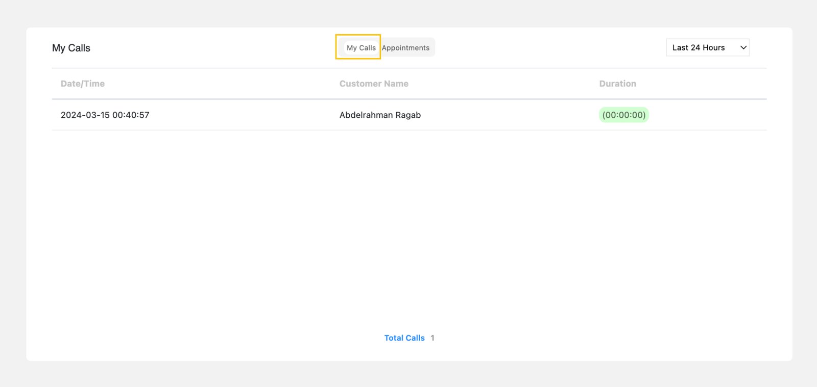
Task: Click the Duration column header
Action: [x=617, y=84]
